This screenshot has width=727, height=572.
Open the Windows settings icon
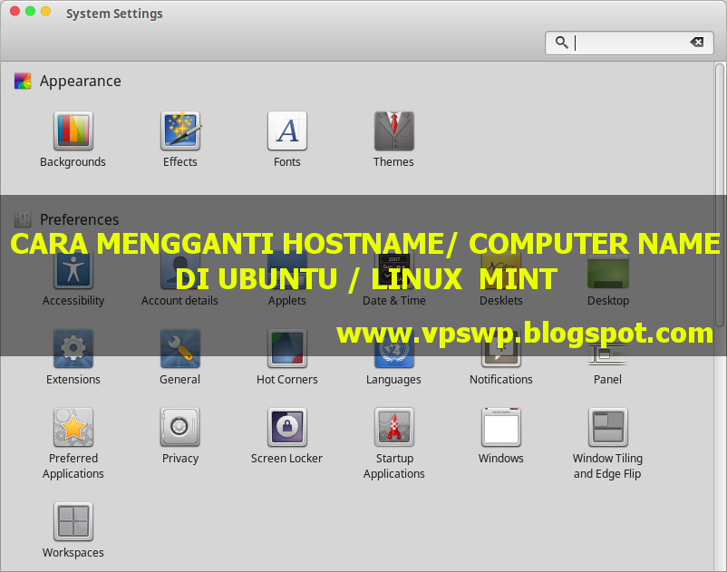pos(500,427)
